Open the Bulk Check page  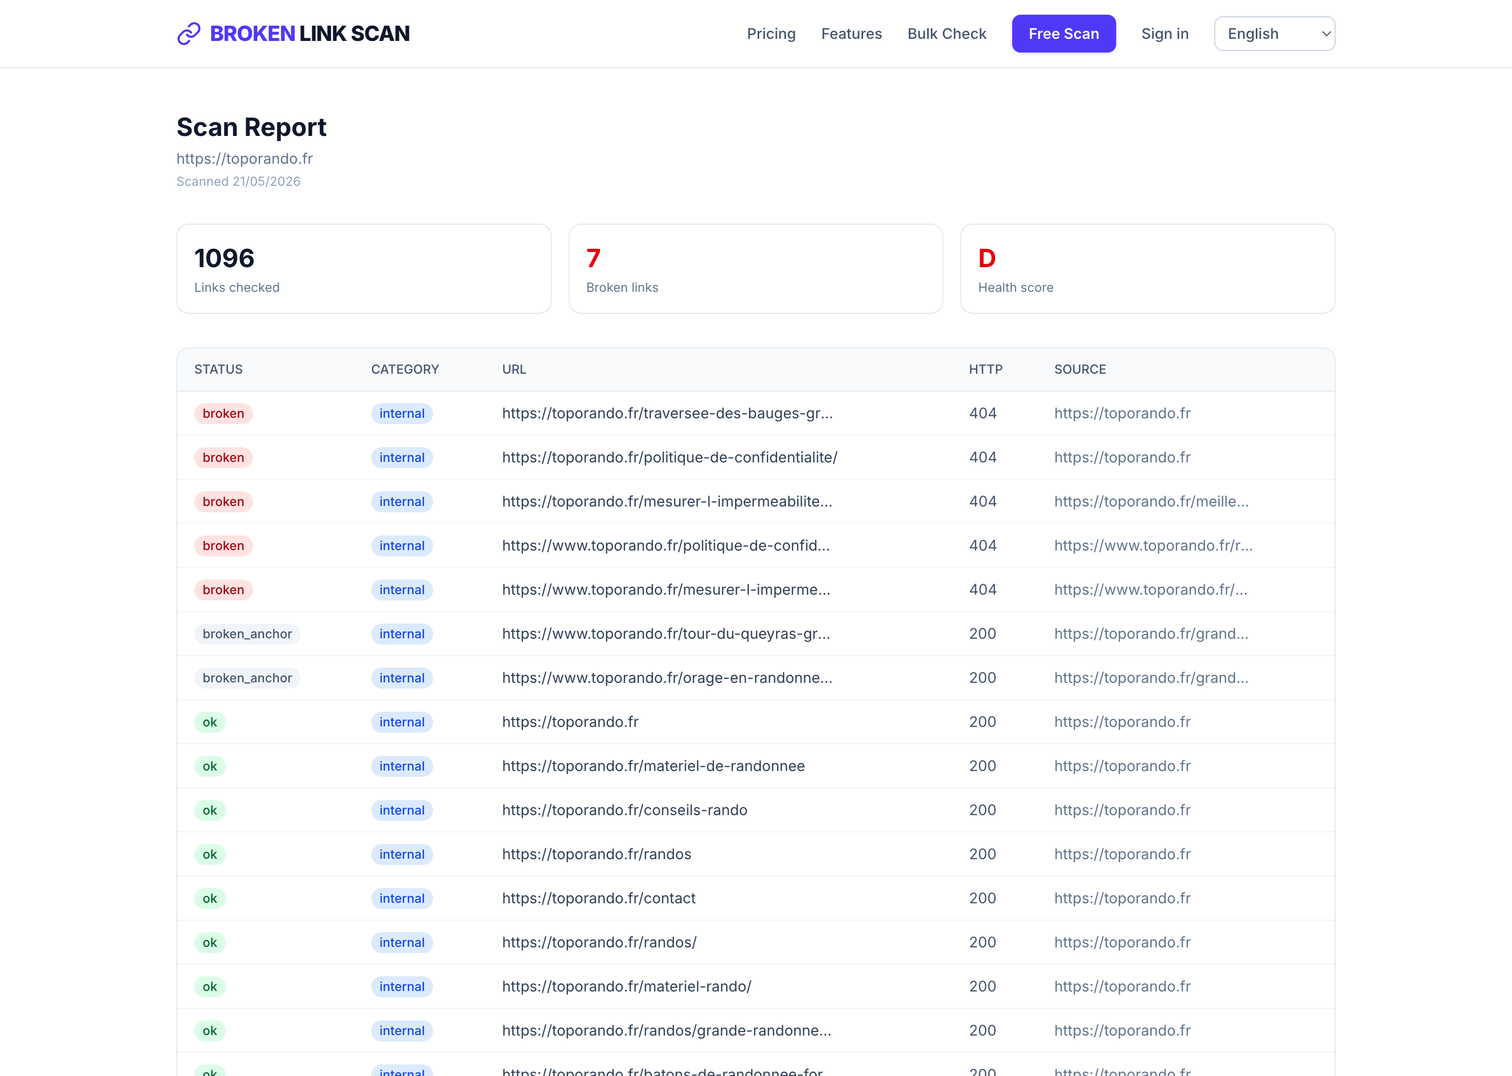[x=946, y=34]
